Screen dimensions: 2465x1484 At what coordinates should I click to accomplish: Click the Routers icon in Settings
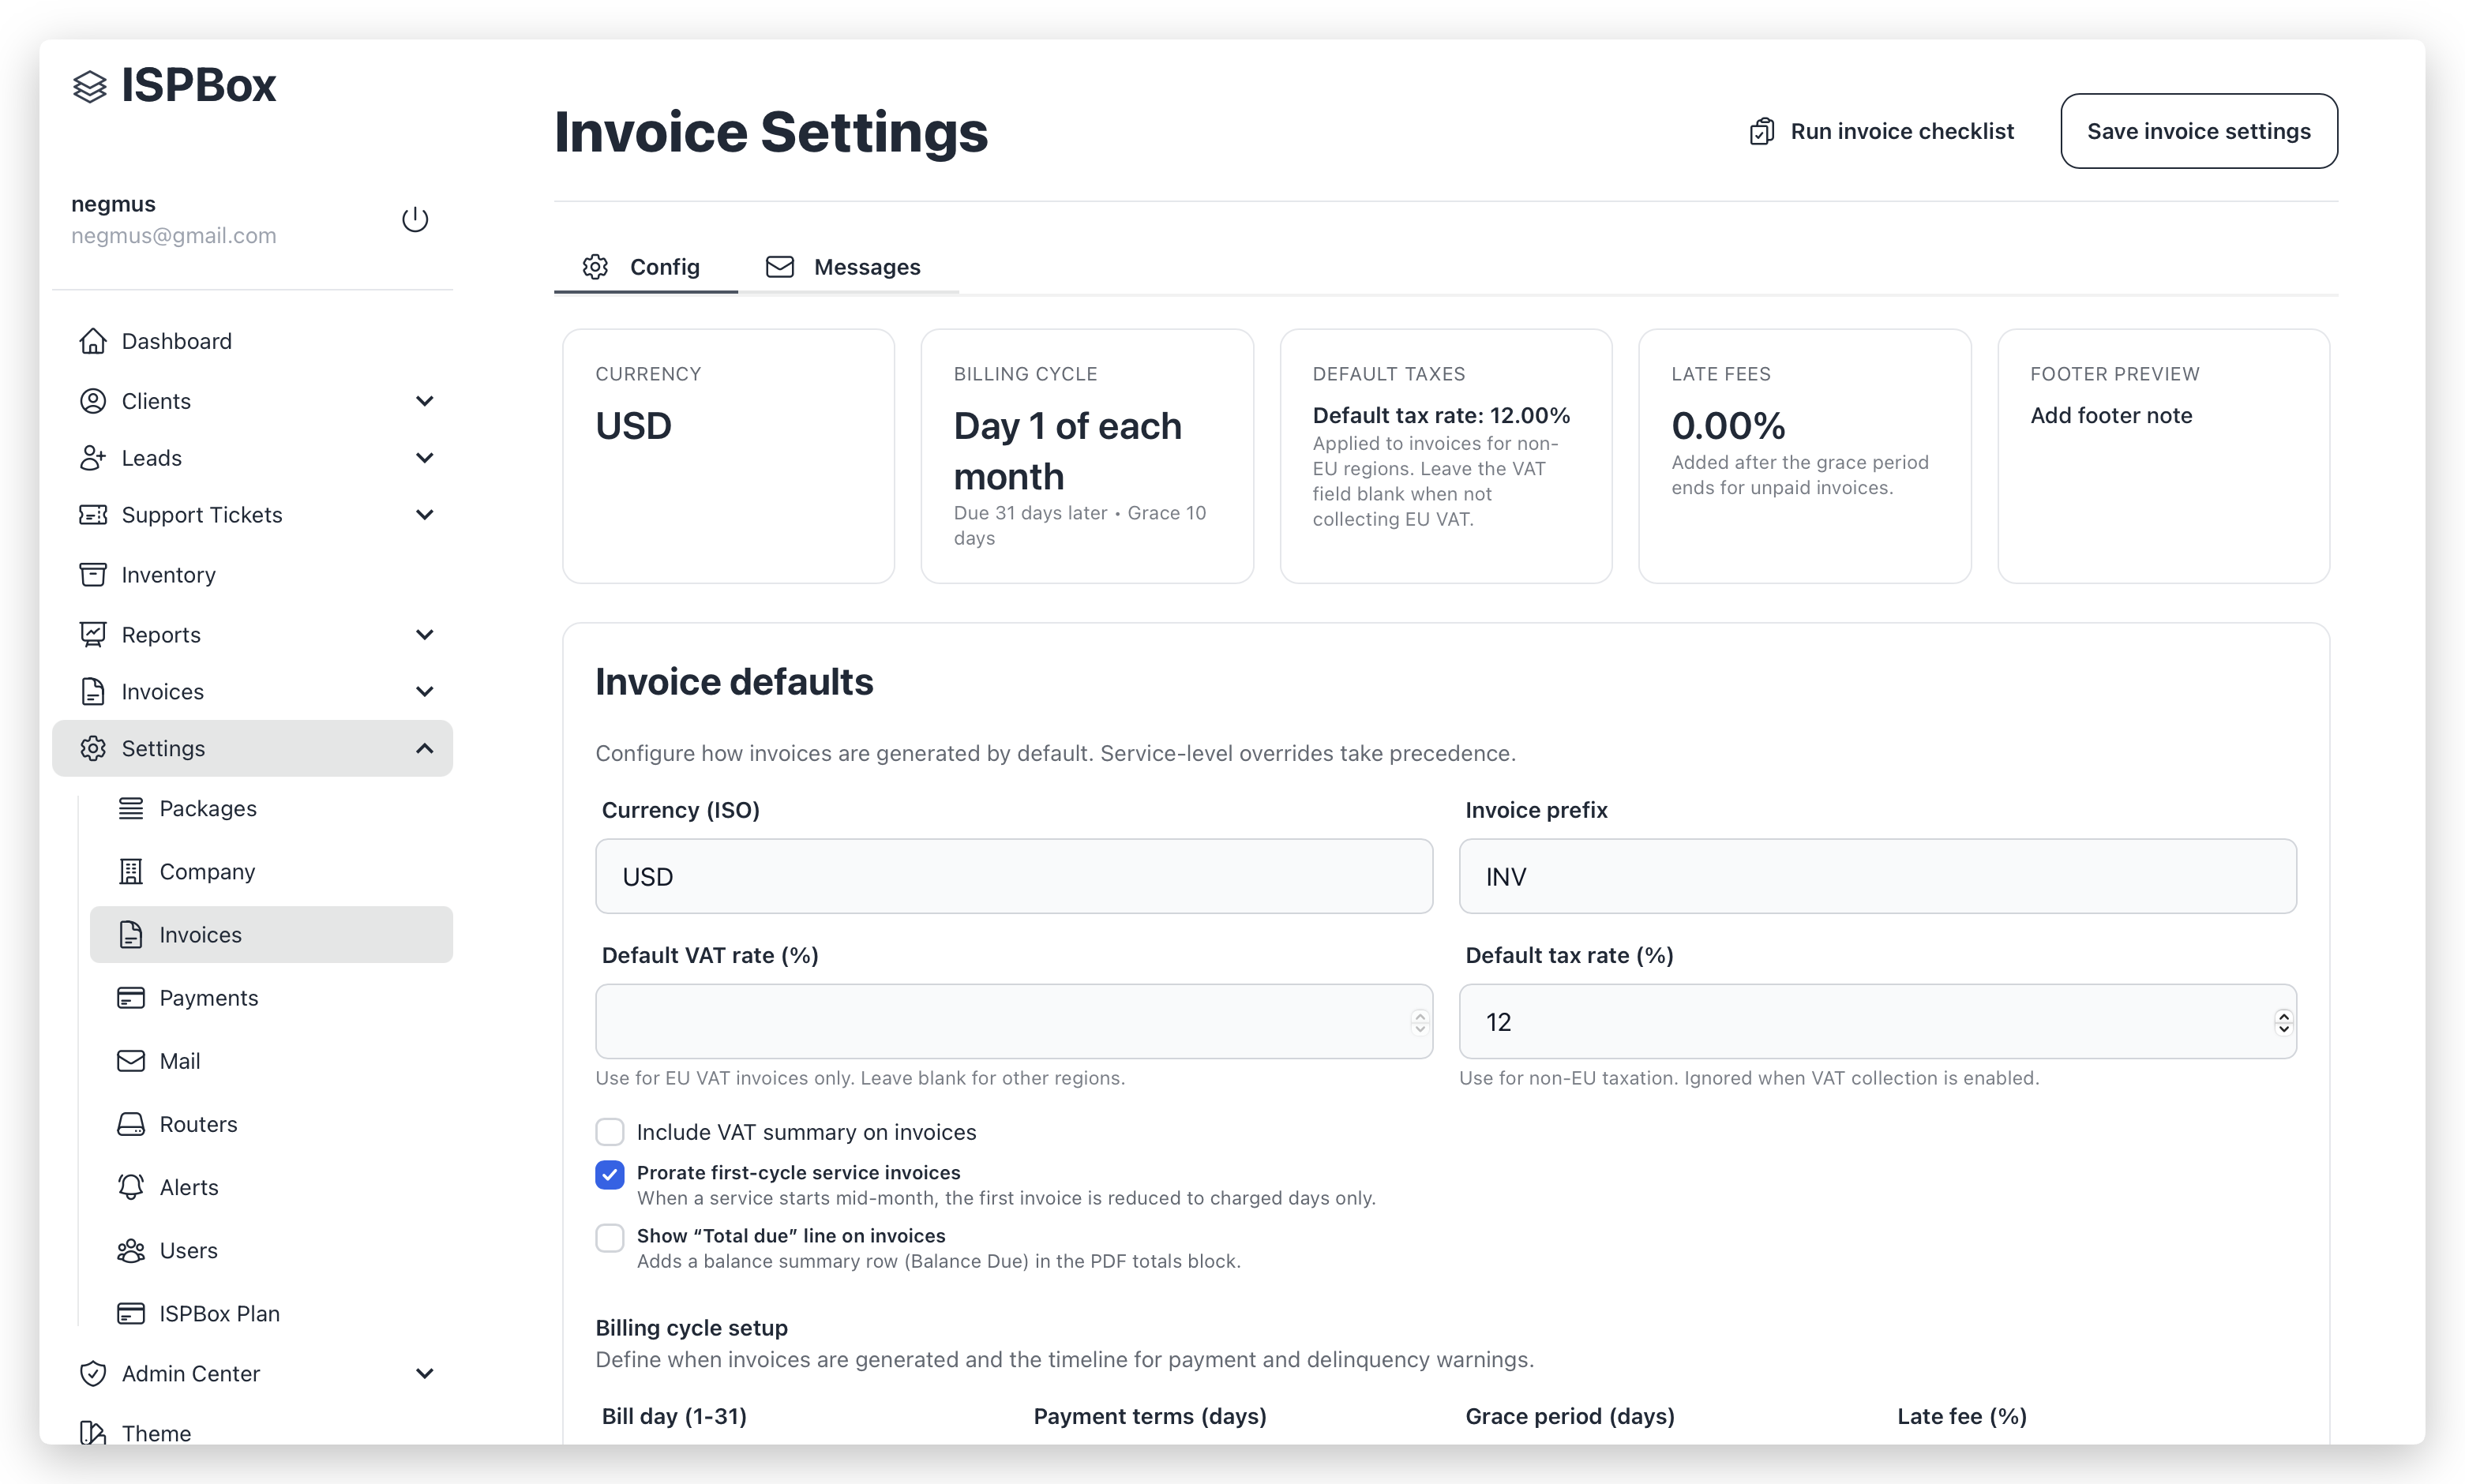[x=131, y=1124]
